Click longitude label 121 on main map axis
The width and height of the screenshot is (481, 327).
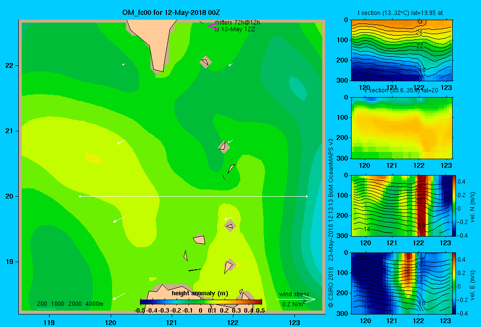point(172,322)
